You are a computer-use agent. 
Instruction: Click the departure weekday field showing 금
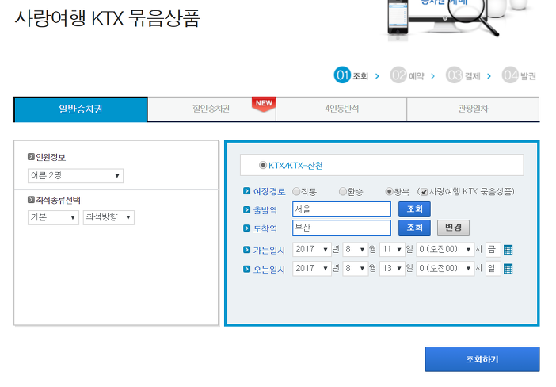(493, 250)
